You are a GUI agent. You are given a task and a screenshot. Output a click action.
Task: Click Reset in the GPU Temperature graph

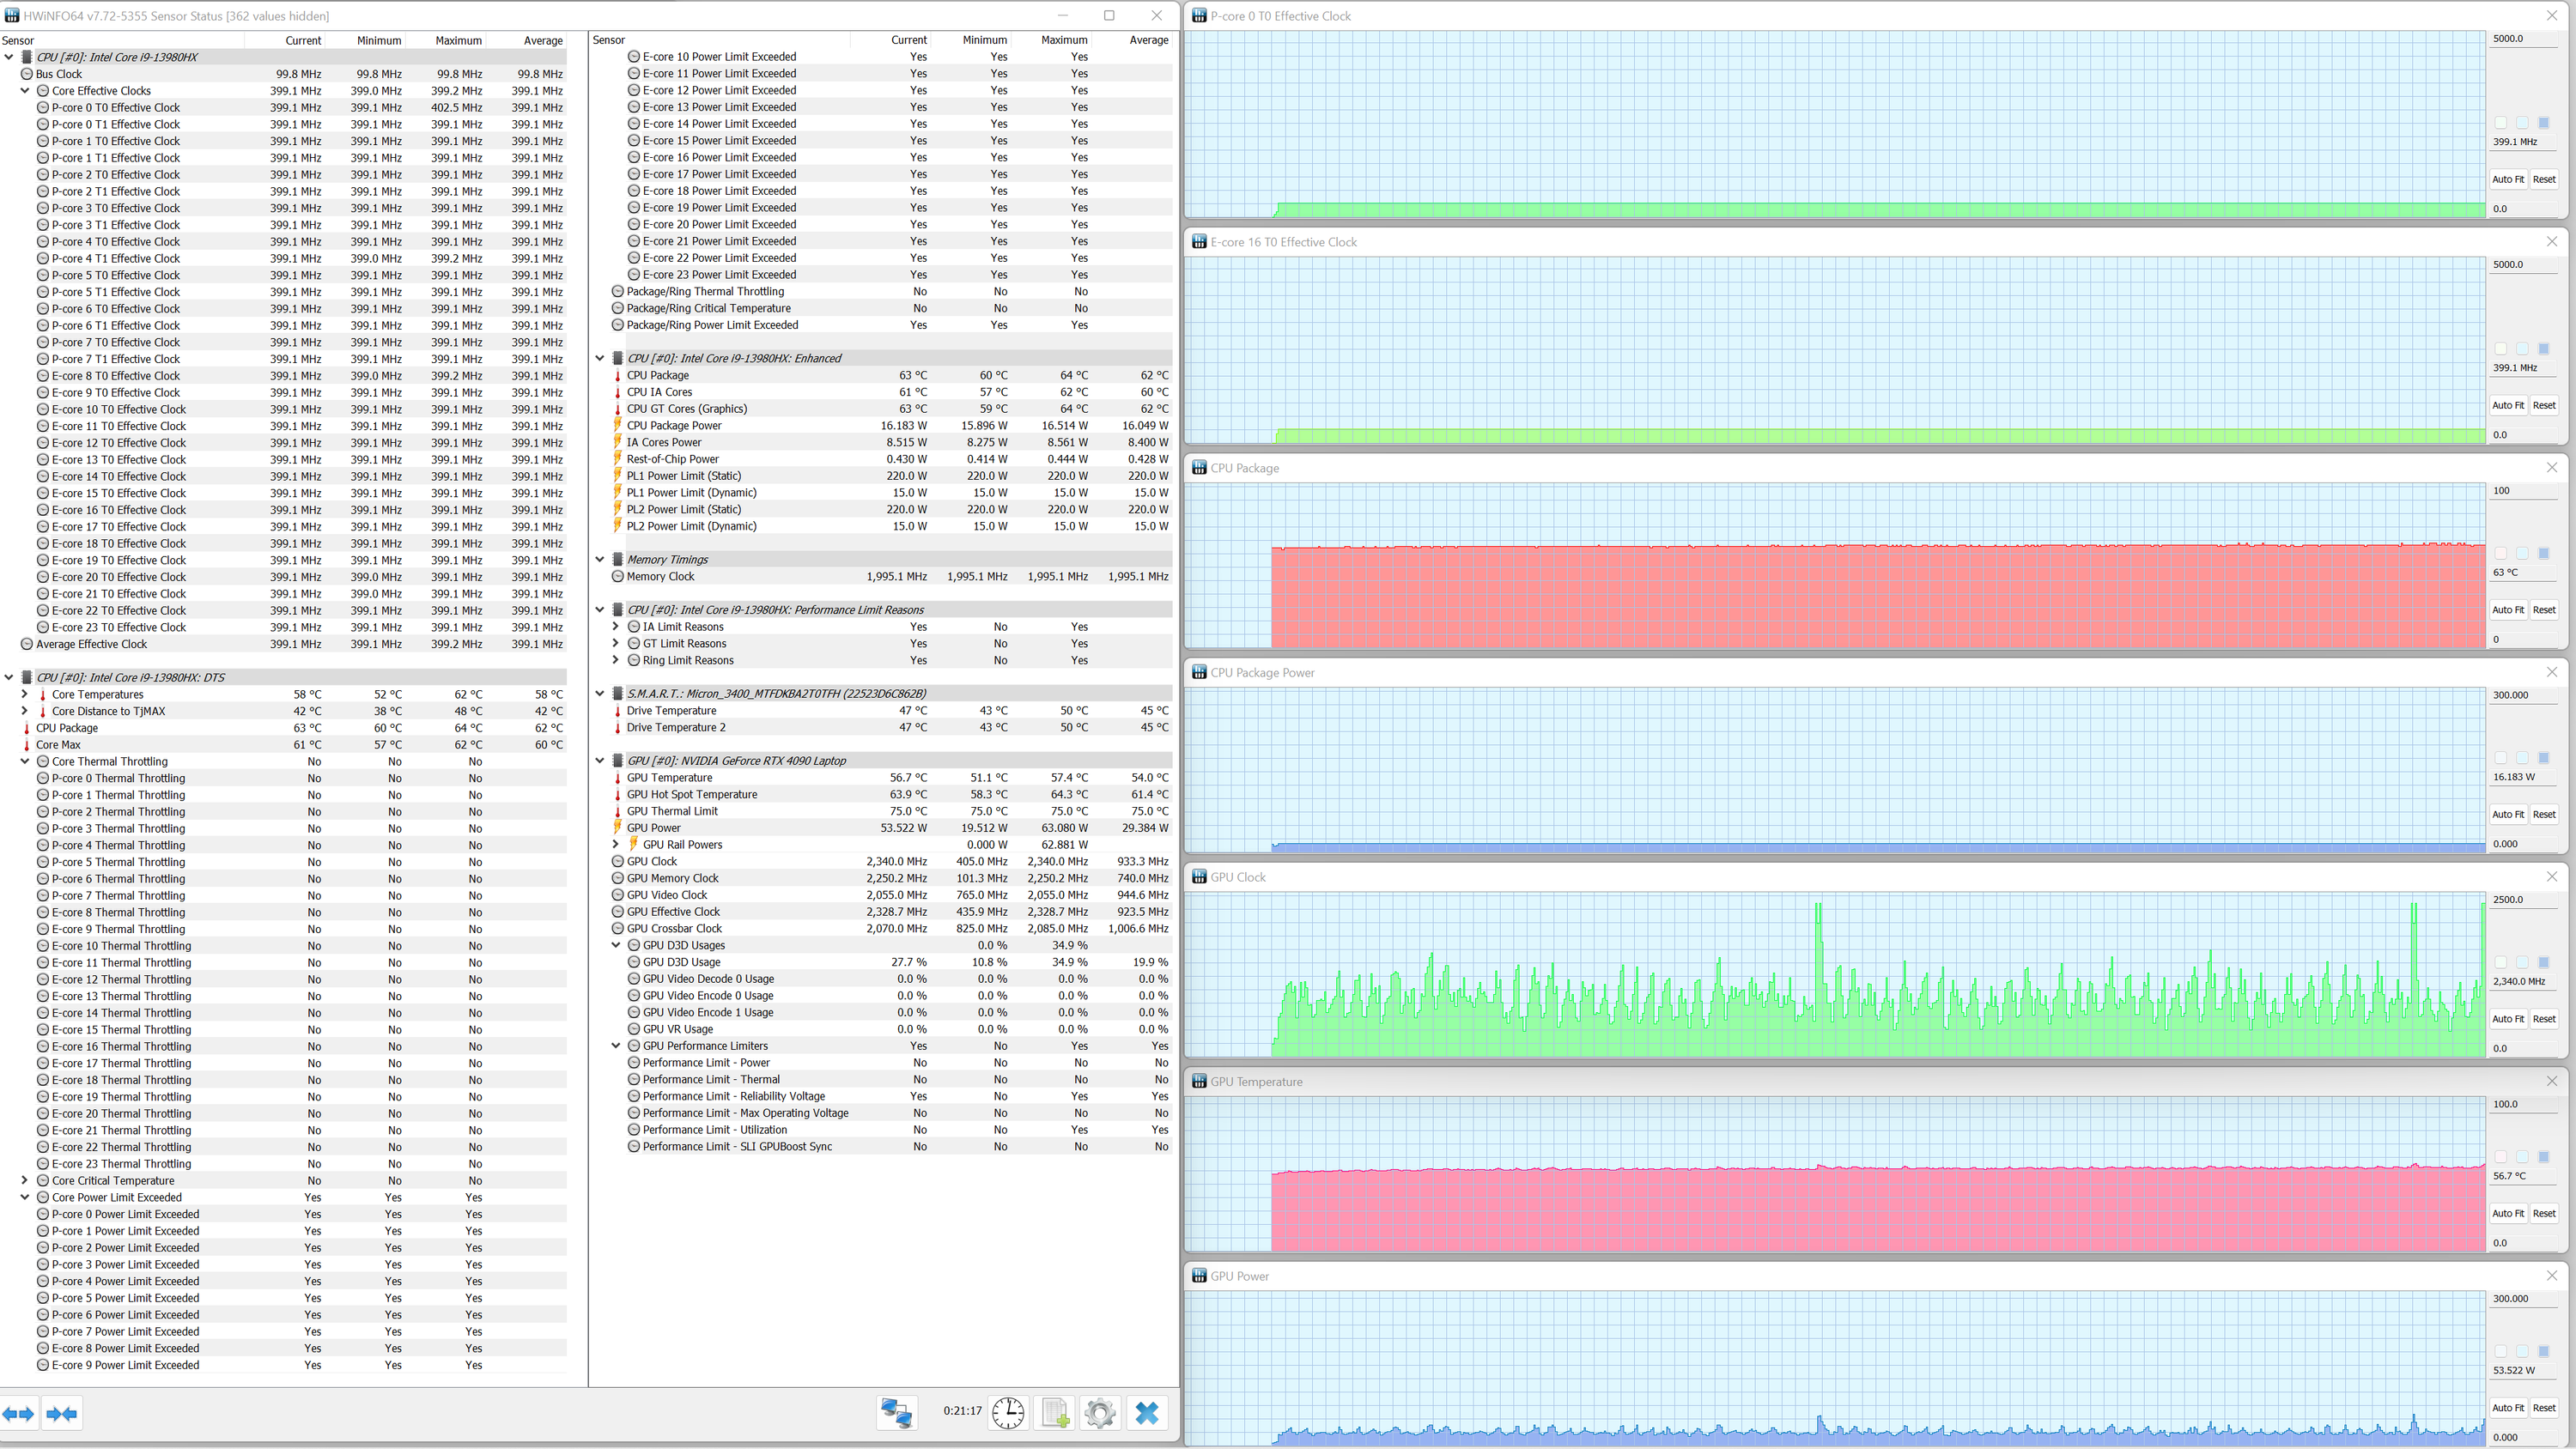[2543, 1213]
